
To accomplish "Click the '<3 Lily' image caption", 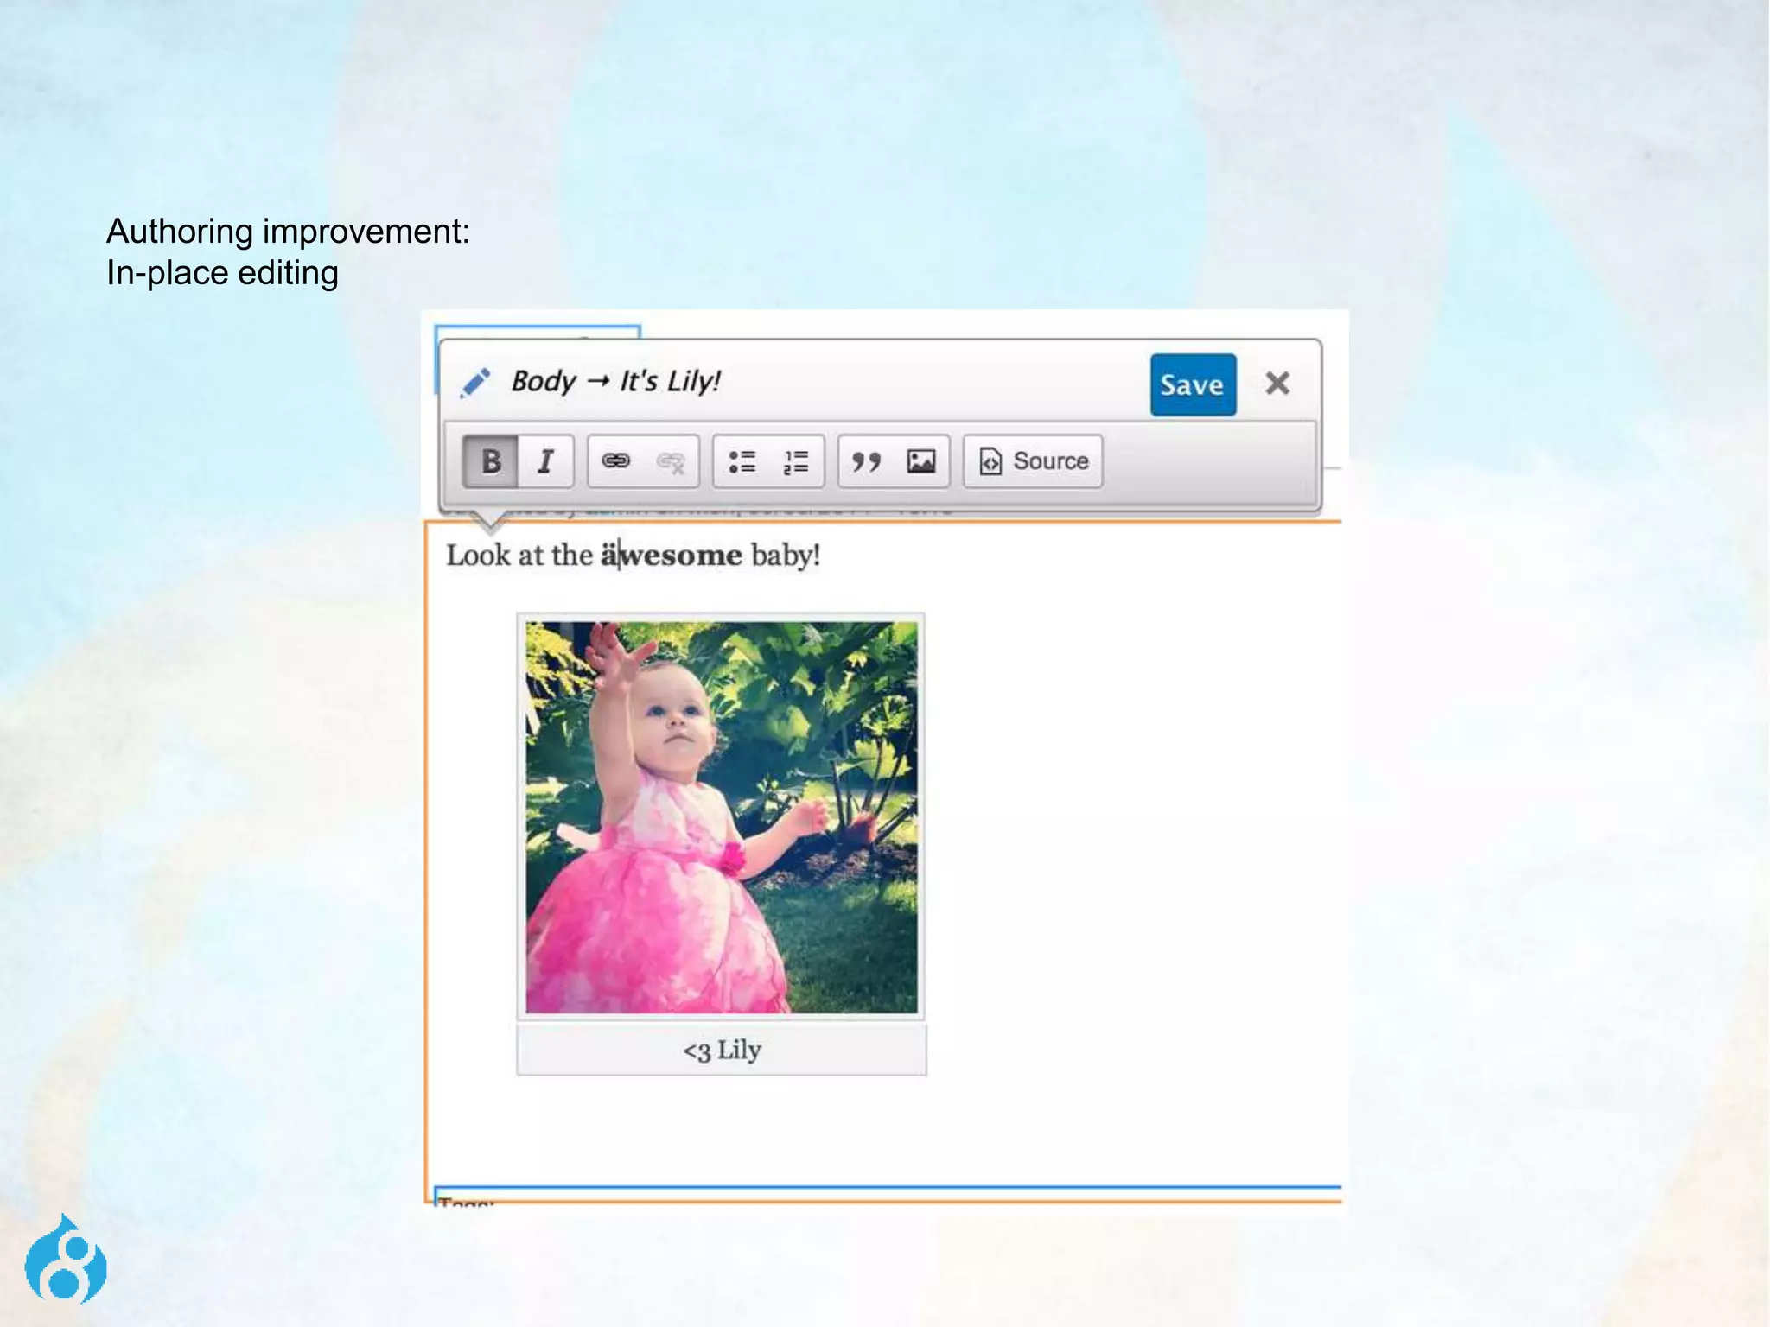I will point(722,1050).
